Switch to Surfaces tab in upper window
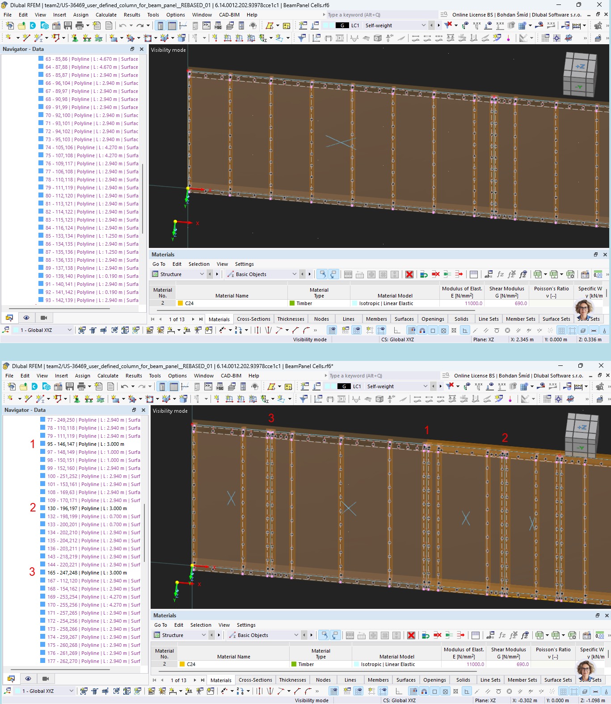The width and height of the screenshot is (611, 704). (x=404, y=319)
